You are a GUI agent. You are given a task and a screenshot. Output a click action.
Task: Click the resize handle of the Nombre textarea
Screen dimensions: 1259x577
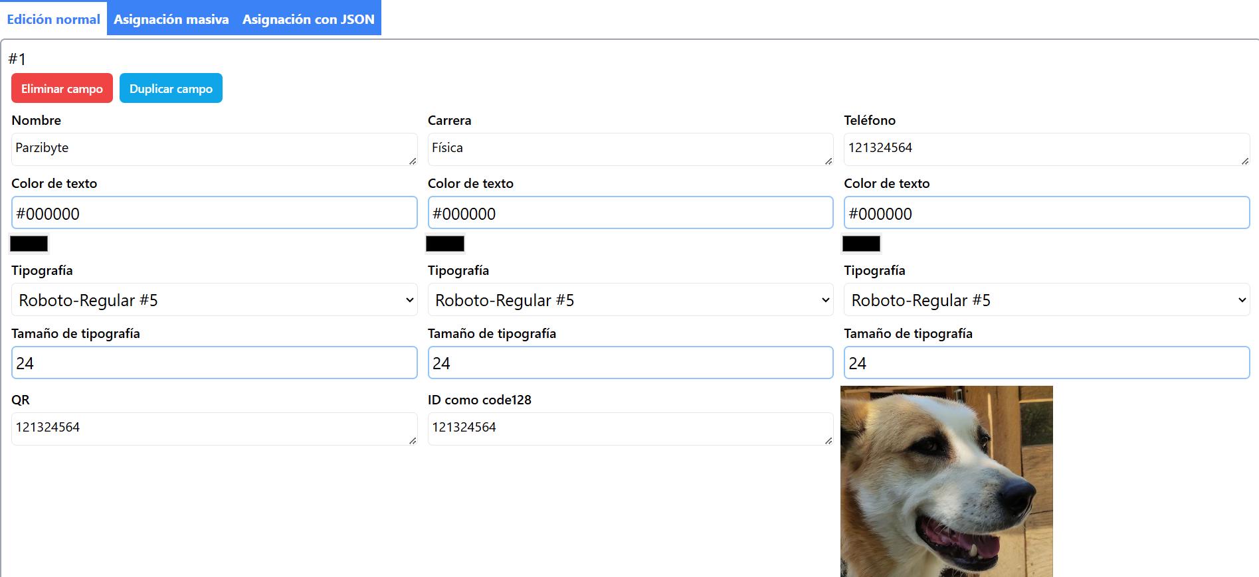(413, 161)
